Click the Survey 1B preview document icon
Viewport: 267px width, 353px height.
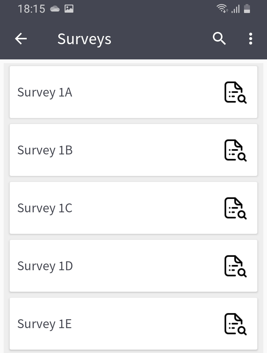coord(235,150)
